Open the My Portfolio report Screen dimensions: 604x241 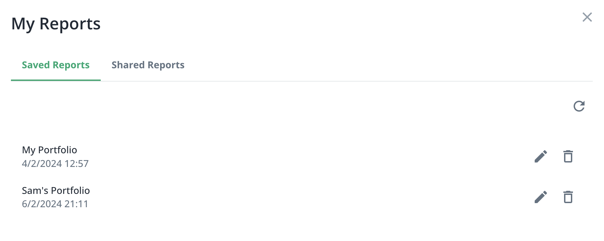(x=50, y=150)
